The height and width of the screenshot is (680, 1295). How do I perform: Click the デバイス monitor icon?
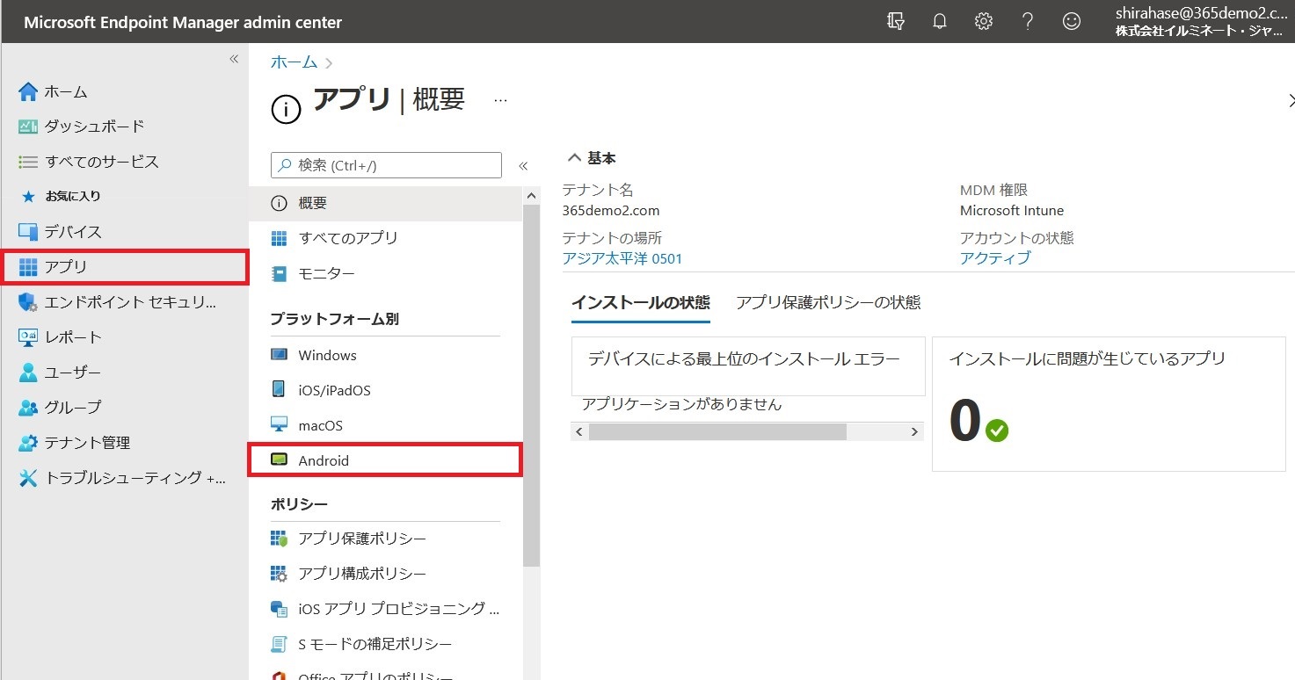click(28, 232)
